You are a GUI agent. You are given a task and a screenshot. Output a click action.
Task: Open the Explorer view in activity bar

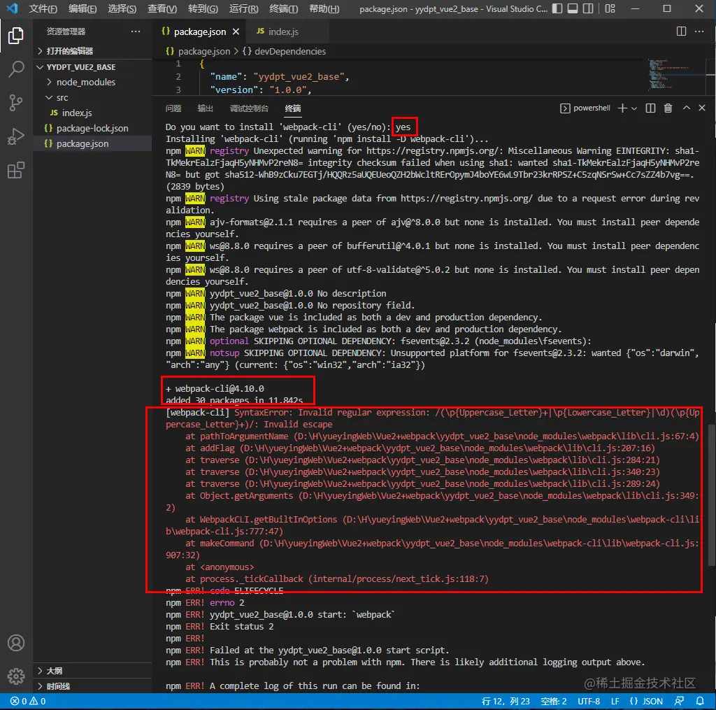click(16, 35)
